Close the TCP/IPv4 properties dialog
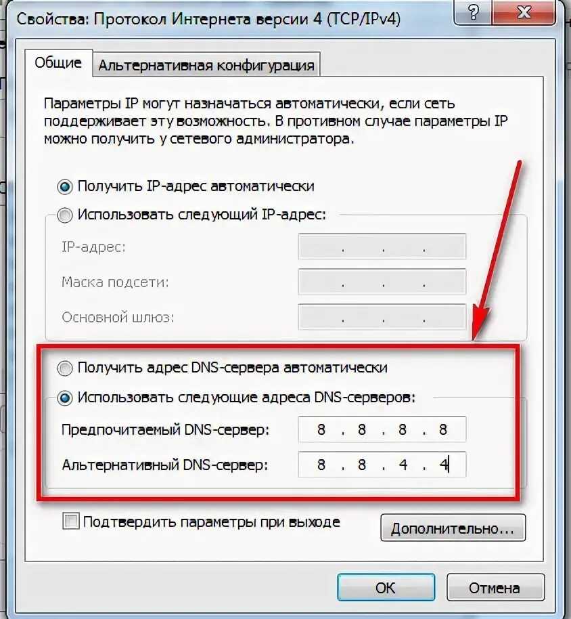 click(x=523, y=12)
